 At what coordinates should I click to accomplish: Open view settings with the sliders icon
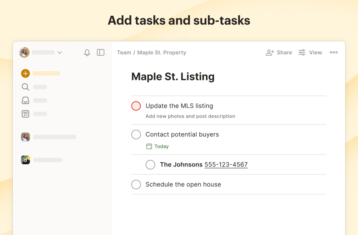click(302, 52)
